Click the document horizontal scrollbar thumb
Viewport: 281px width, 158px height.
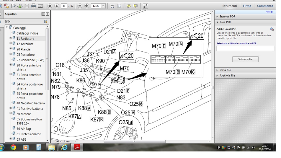pos(135,141)
